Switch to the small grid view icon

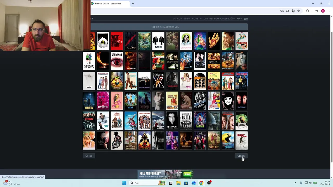245,19
